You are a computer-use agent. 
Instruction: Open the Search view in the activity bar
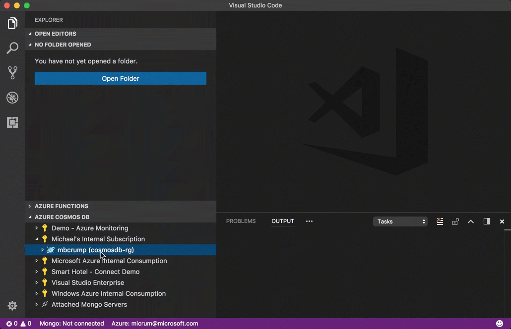pos(12,48)
